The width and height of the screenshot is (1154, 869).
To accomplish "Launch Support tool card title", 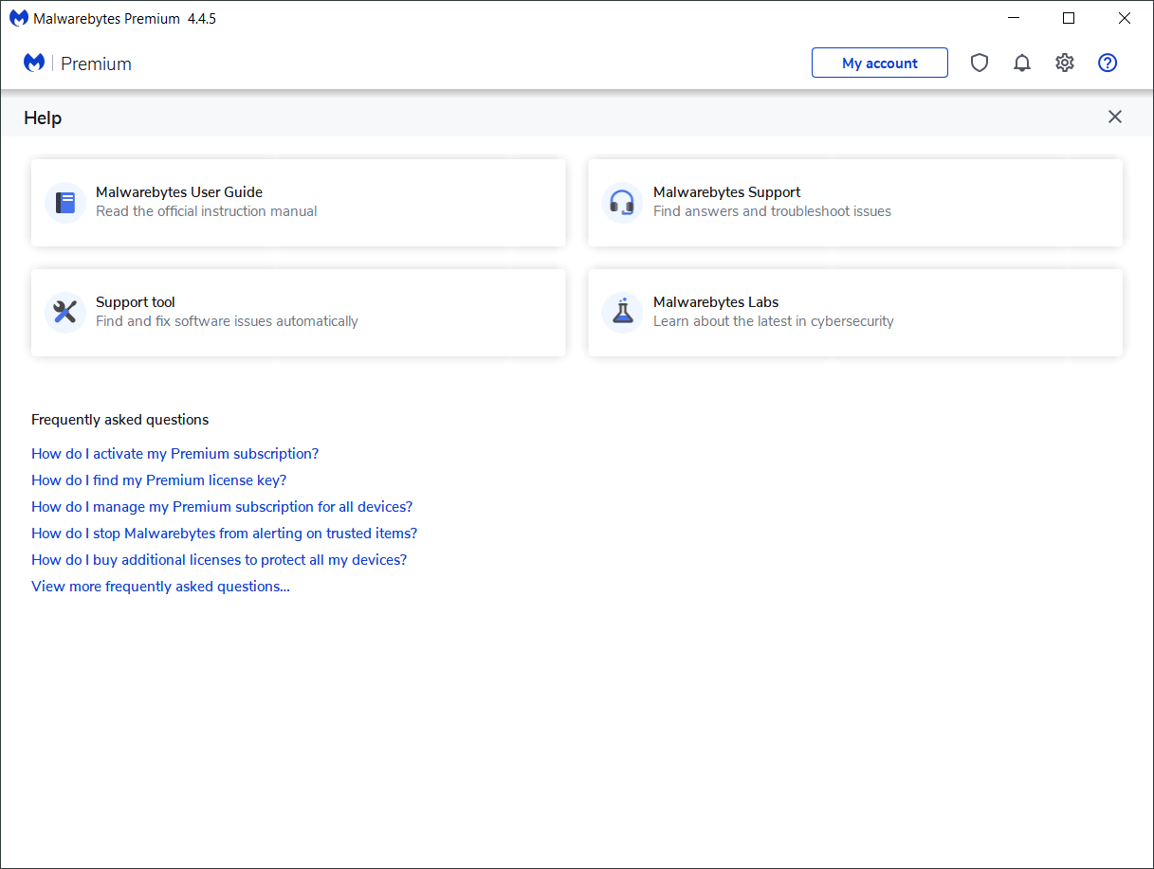I will (136, 301).
